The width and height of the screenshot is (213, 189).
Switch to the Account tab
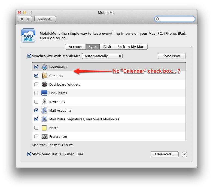[x=75, y=47]
